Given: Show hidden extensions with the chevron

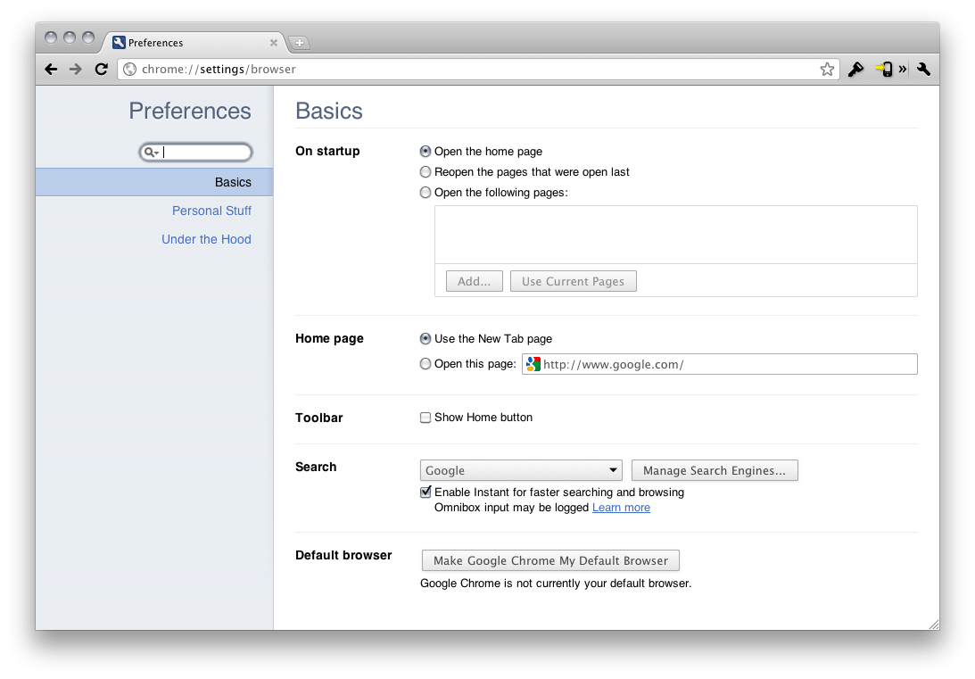Looking at the screenshot, I should pos(903,69).
